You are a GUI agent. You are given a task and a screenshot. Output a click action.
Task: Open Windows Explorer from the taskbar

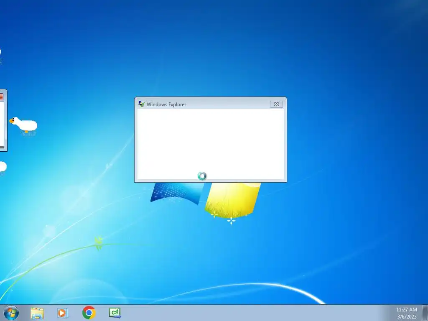37,313
